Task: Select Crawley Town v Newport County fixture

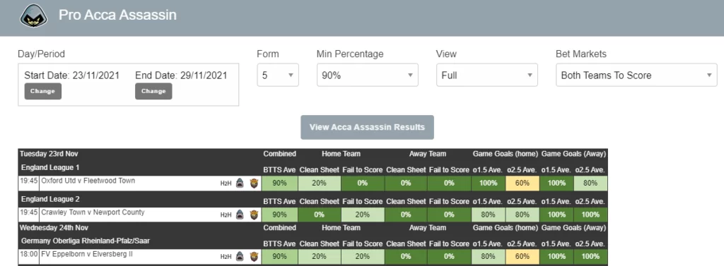Action: pyautogui.click(x=93, y=212)
